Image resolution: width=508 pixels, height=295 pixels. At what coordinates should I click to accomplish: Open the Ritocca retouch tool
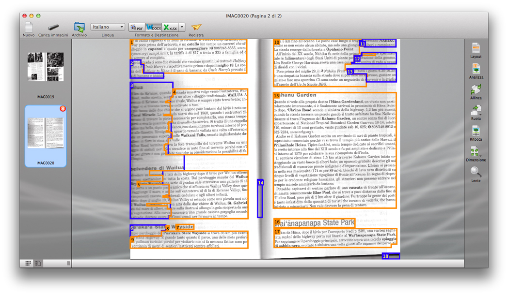pos(476,131)
